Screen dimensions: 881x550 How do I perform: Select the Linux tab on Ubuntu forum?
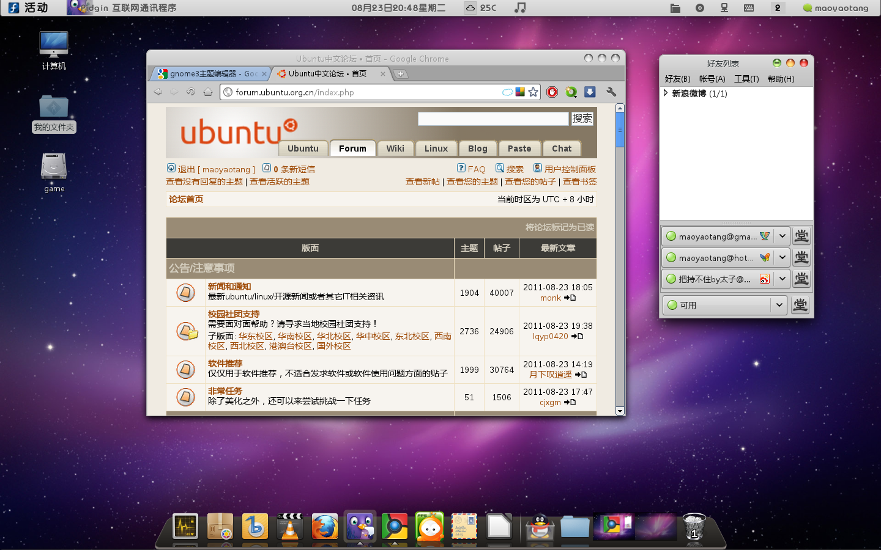[436, 148]
